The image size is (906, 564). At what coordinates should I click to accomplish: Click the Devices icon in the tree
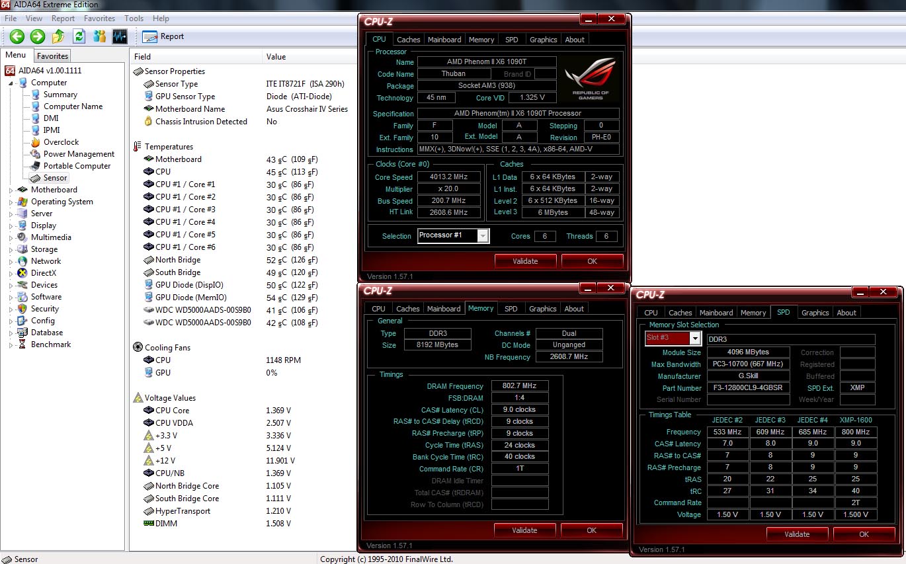click(23, 285)
